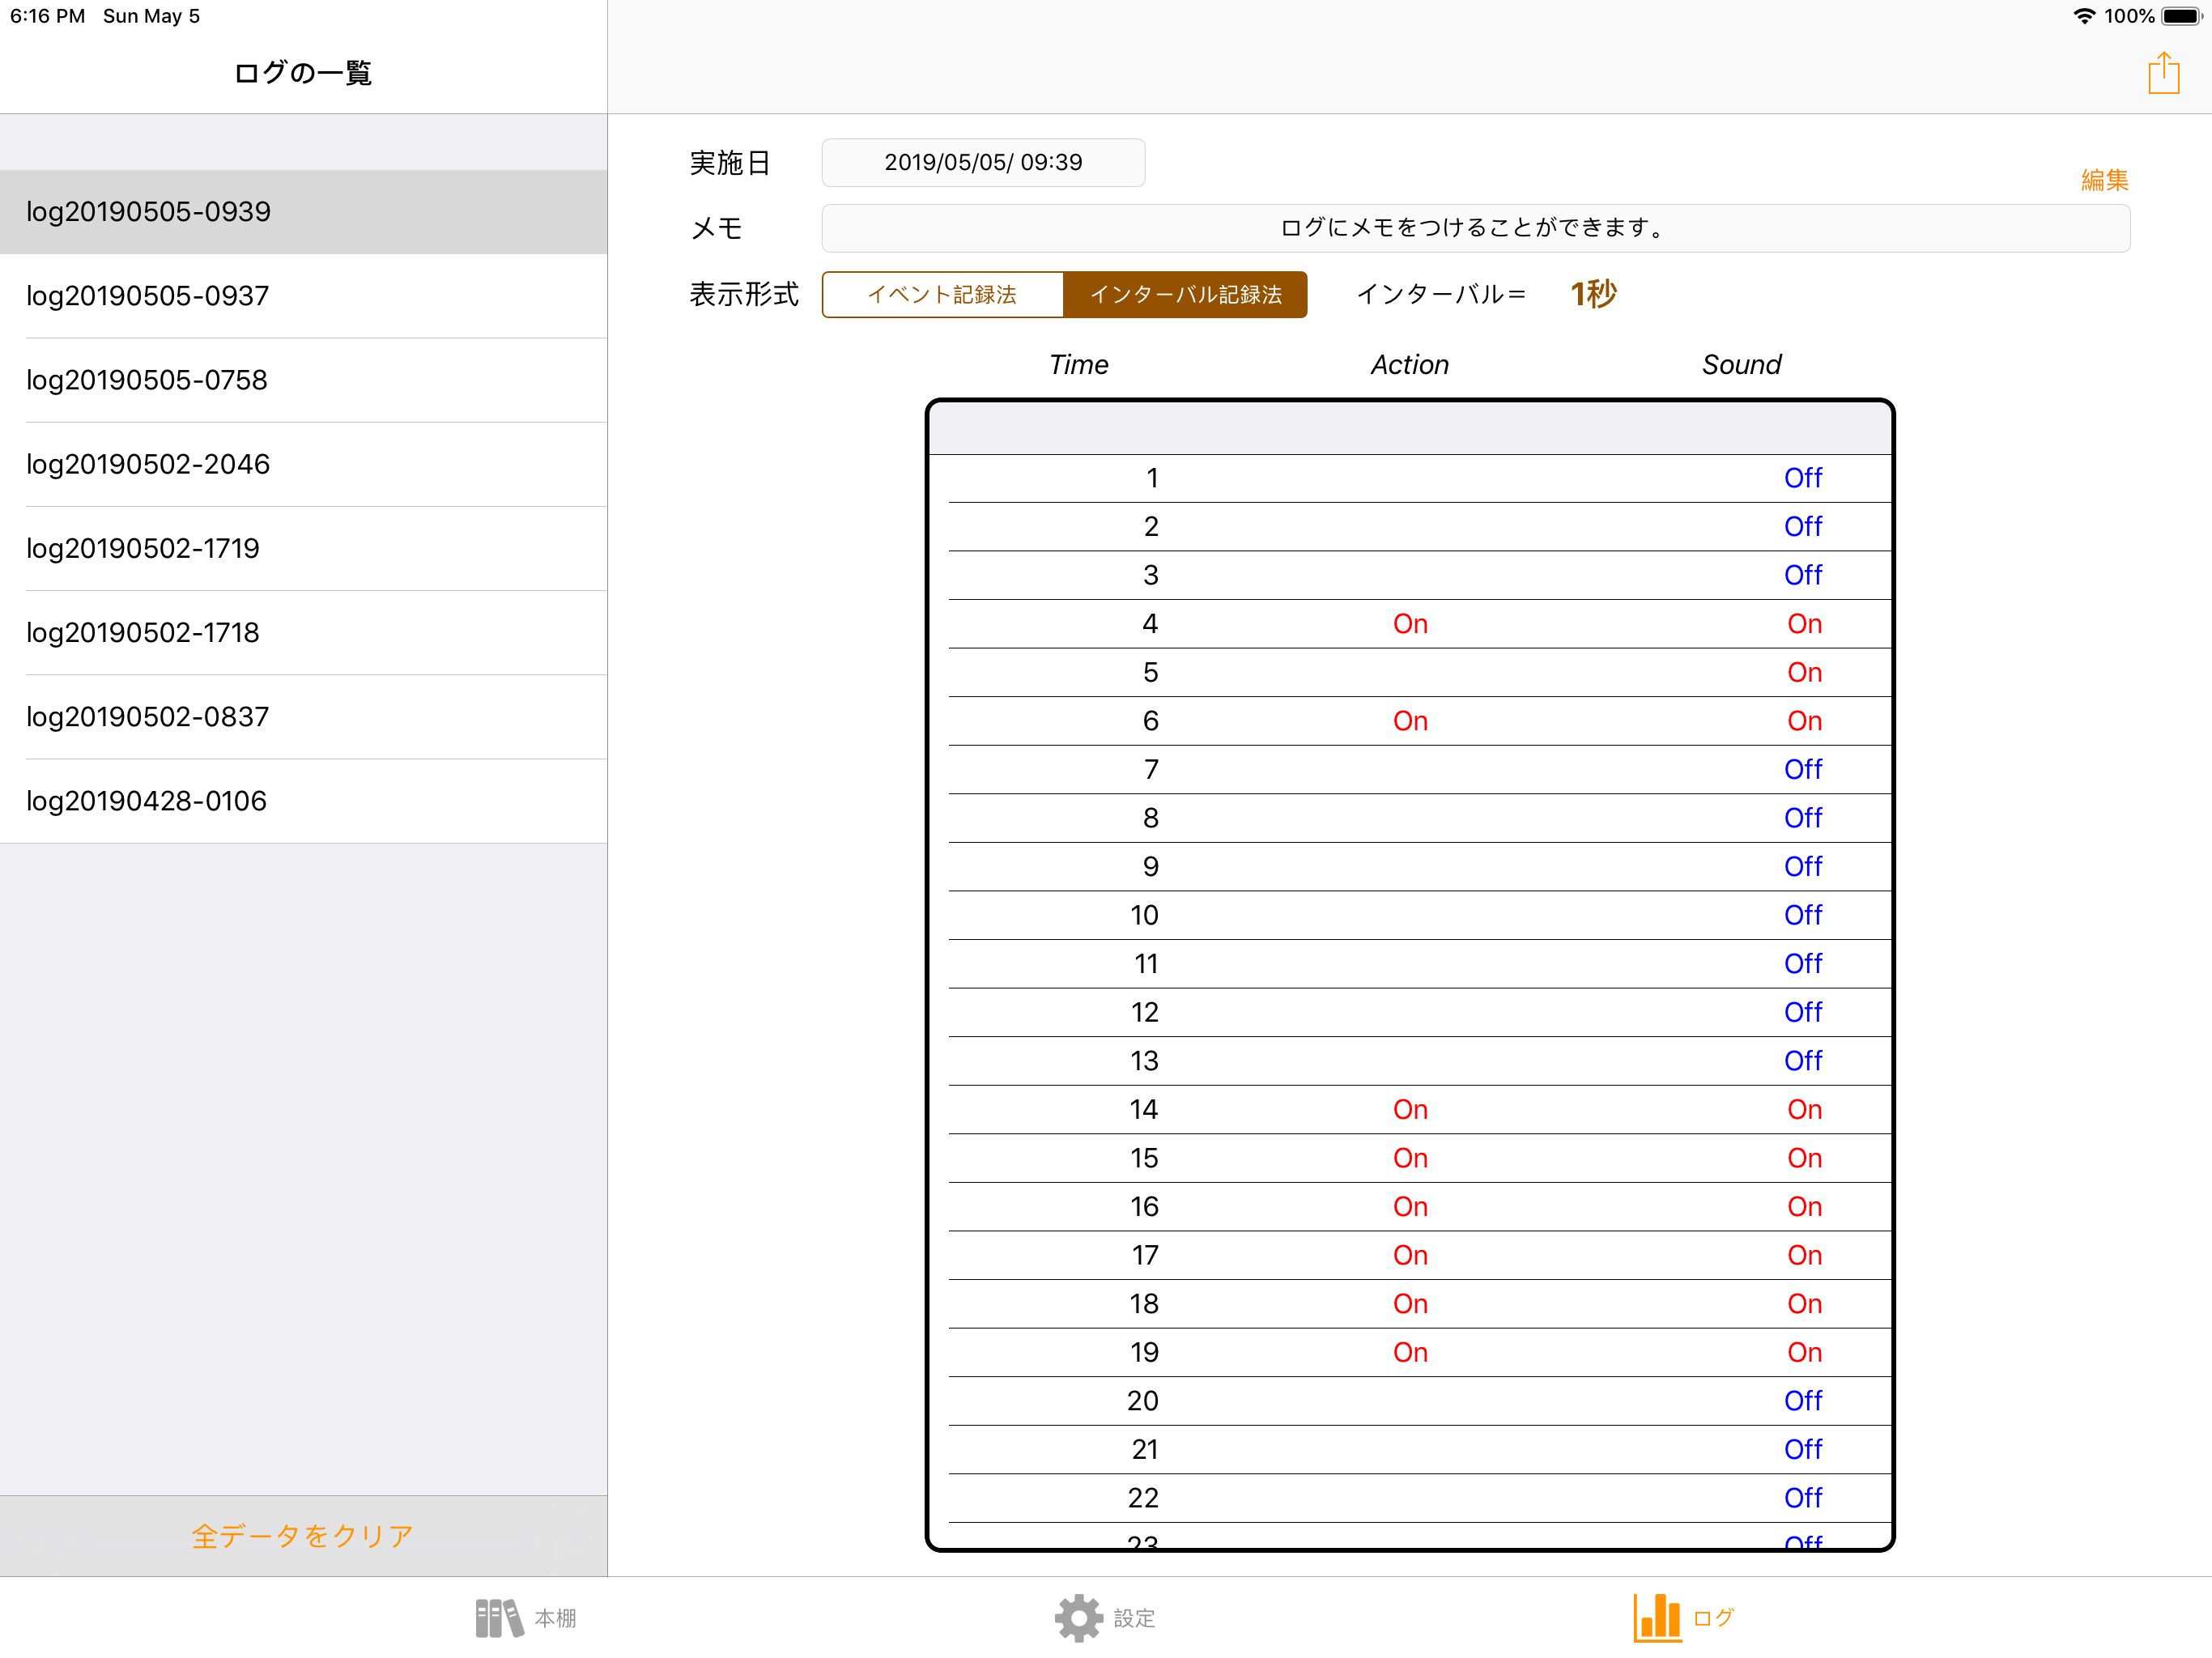Tap Sound Off in row 1
The image size is (2212, 1658).
coord(1803,478)
